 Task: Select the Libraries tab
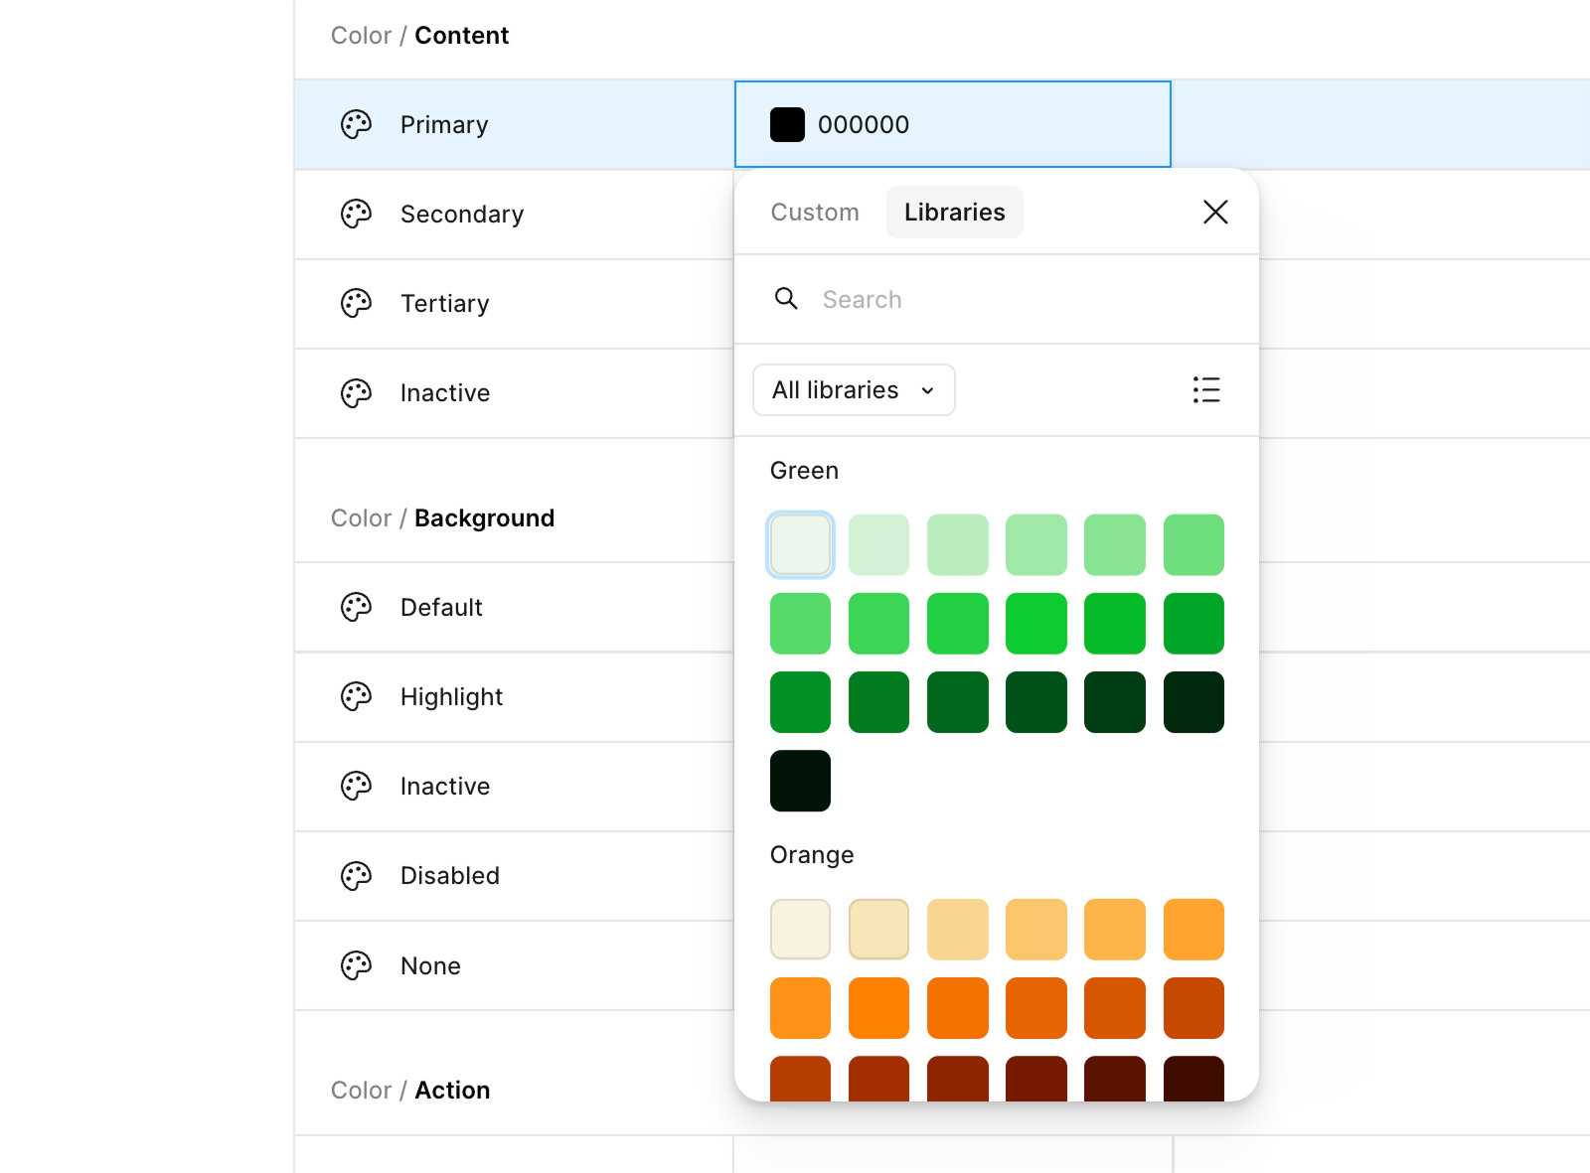click(954, 213)
